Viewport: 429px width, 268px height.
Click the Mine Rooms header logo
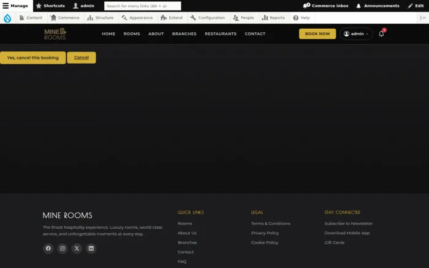tap(55, 34)
